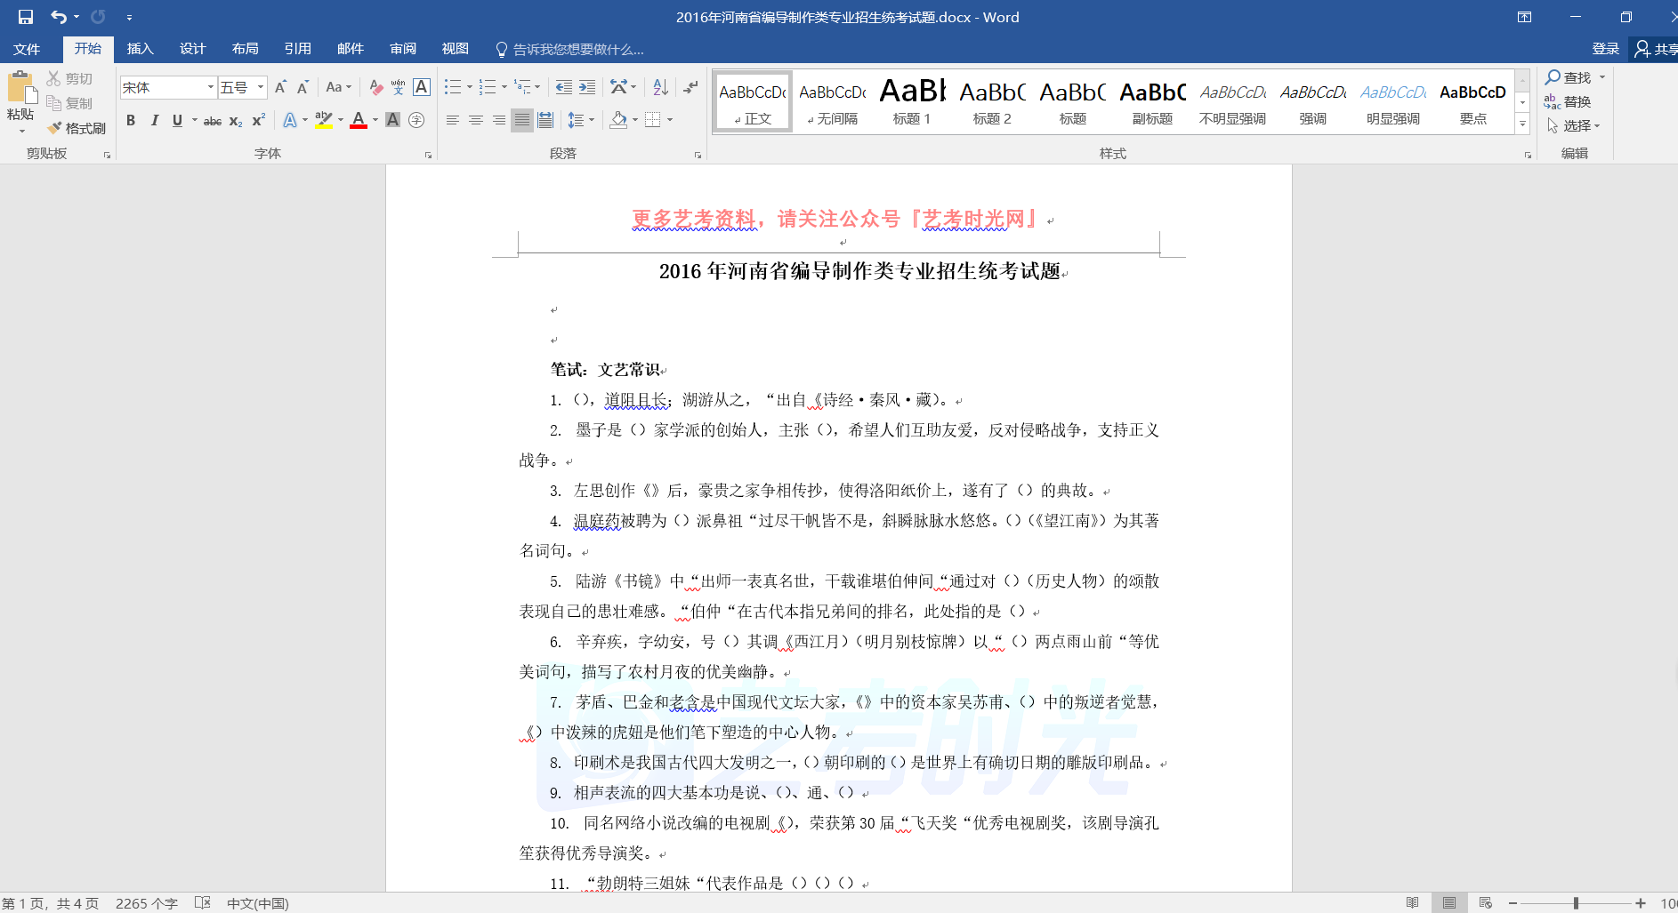1678x913 pixels.
Task: Open the font size dropdown (五号)
Action: (x=261, y=87)
